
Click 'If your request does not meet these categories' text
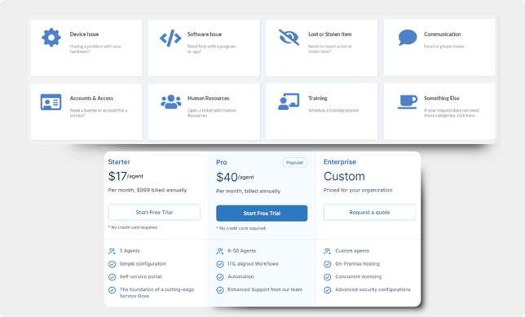click(452, 112)
